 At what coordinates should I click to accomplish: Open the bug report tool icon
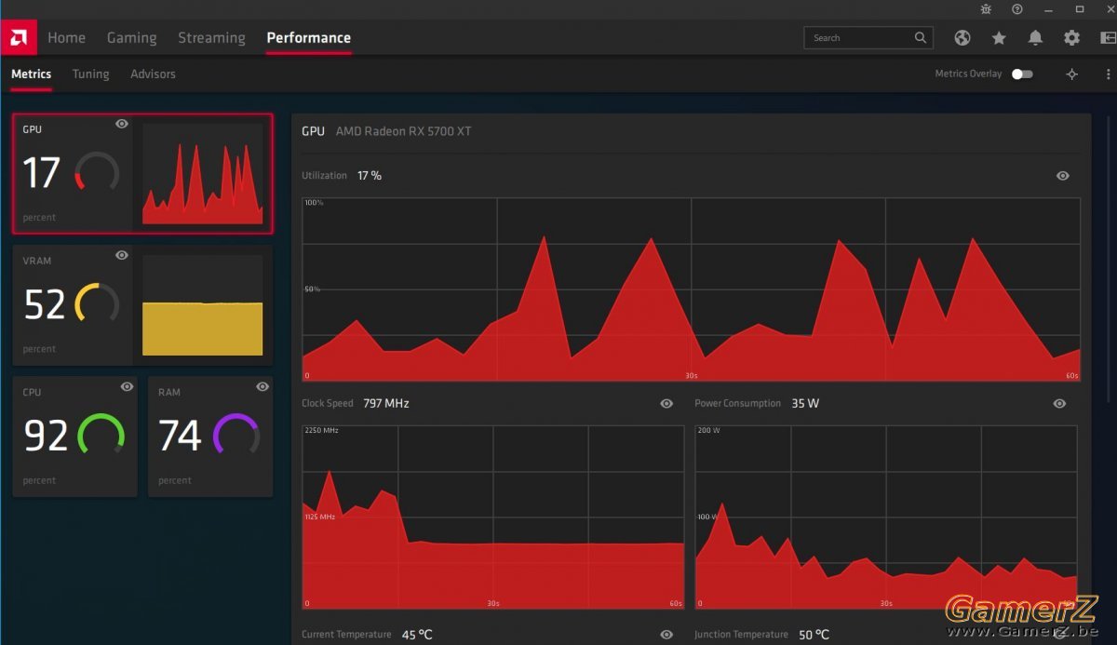tap(987, 8)
